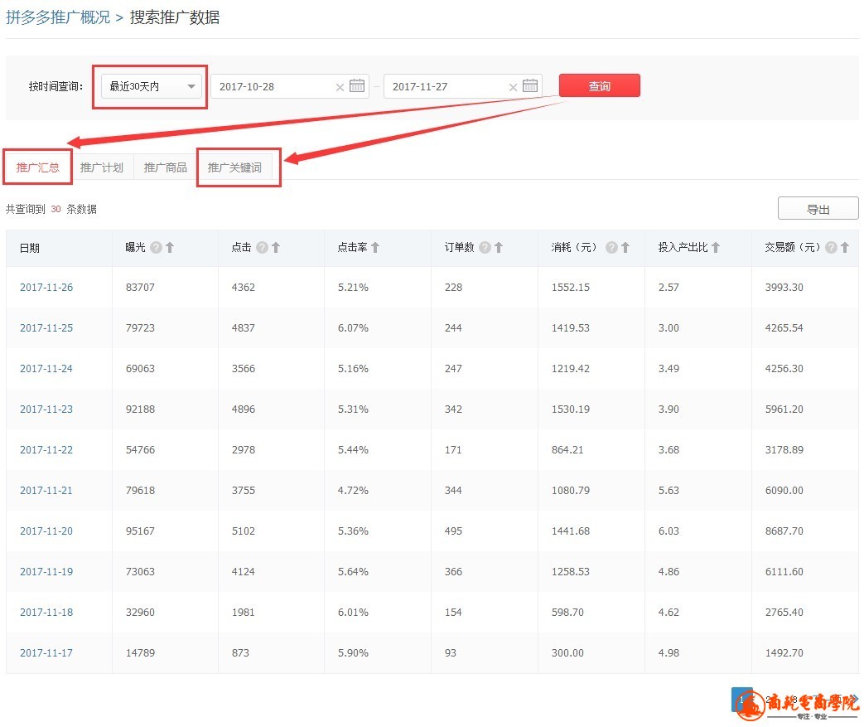Open the 最近30天内 time range dropdown
This screenshot has height=727, width=864.
[152, 86]
